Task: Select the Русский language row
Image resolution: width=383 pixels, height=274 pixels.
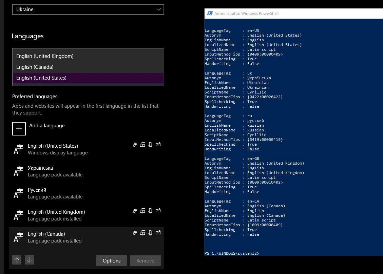Action: (x=87, y=193)
